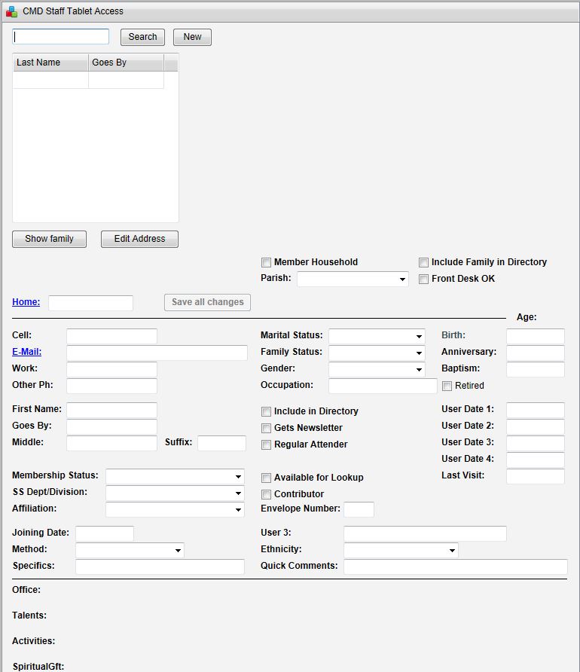The image size is (580, 672).
Task: Enable Available for Lookup checkbox
Action: point(266,478)
